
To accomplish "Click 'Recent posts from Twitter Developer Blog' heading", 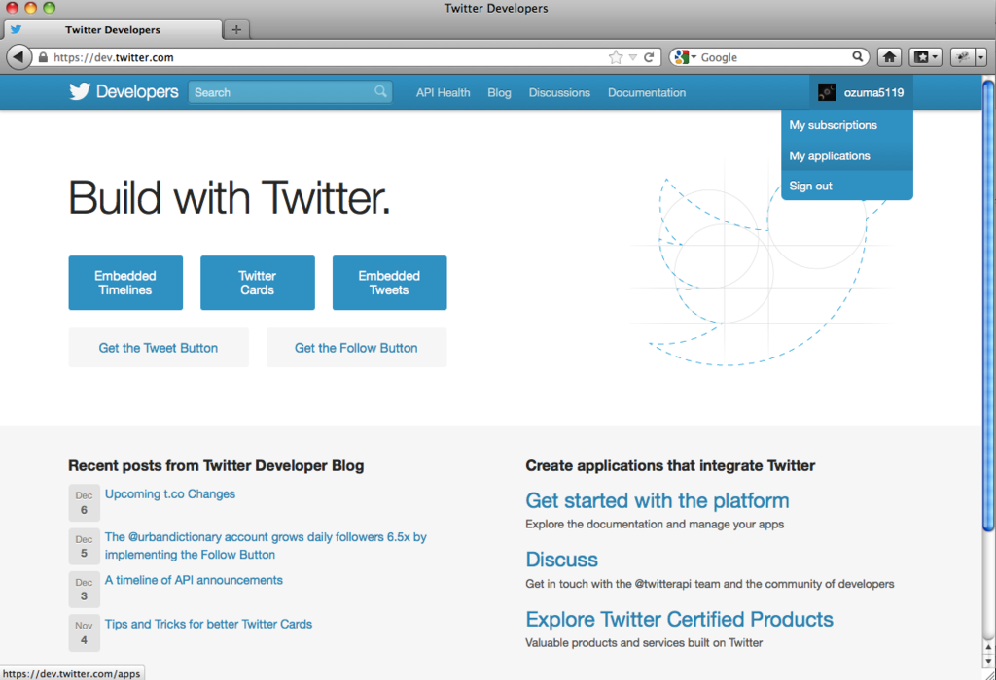I will [216, 465].
